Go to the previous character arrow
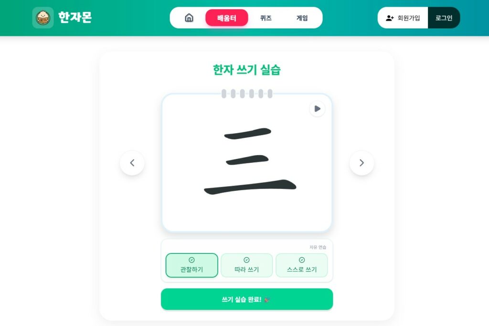This screenshot has height=326, width=489. point(132,163)
